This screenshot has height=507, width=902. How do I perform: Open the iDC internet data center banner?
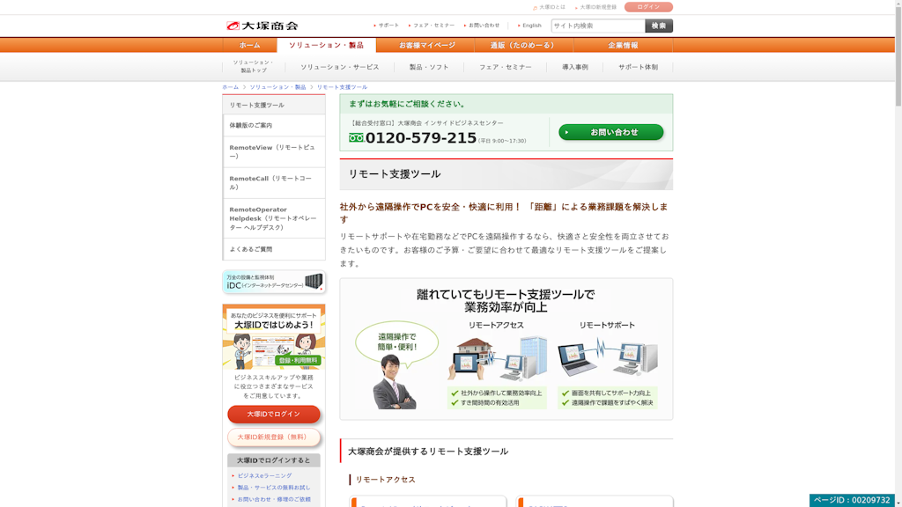(x=274, y=283)
